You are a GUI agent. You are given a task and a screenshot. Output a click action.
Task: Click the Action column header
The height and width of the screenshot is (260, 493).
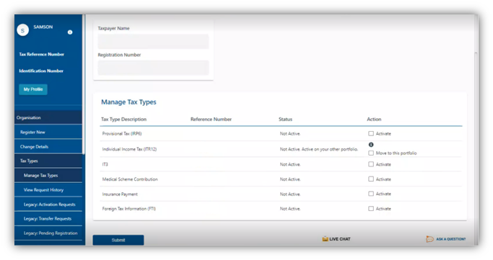(374, 119)
